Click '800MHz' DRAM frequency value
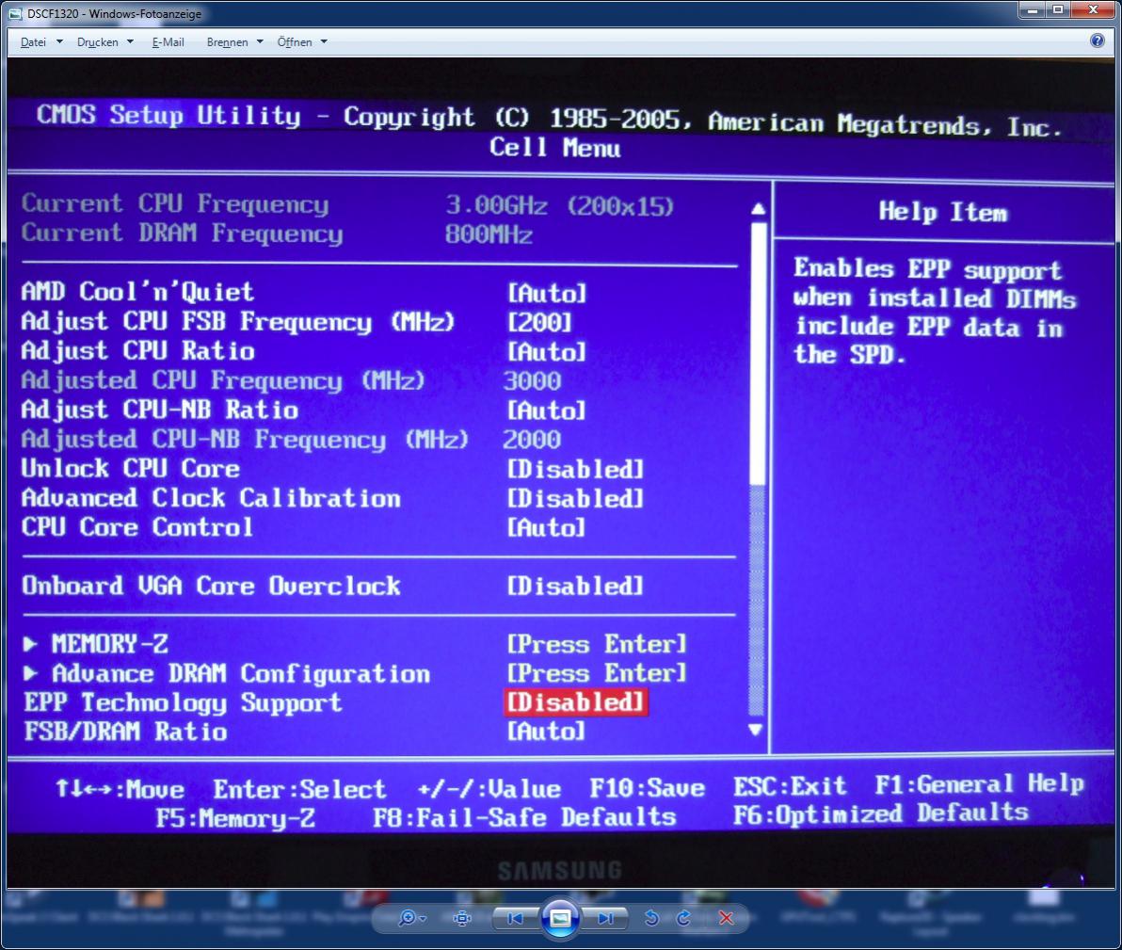Viewport: 1122px width, 950px height. [489, 234]
